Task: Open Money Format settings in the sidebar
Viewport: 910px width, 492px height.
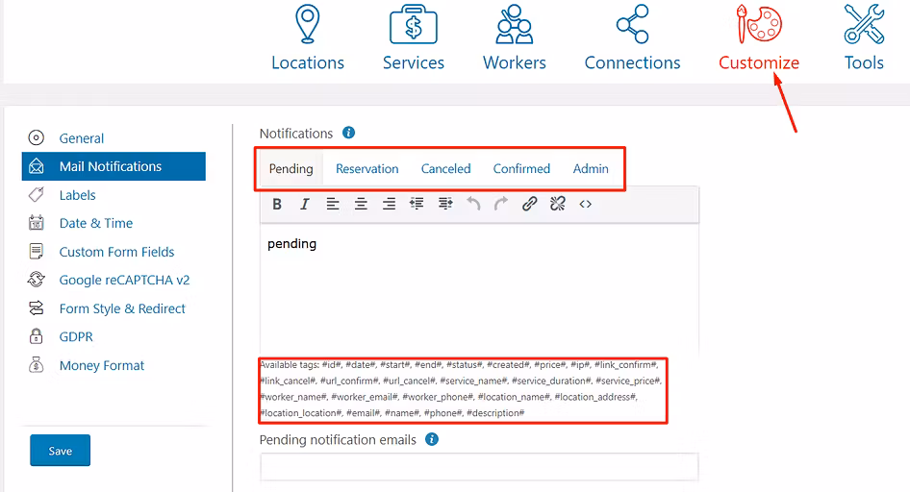Action: 101,366
